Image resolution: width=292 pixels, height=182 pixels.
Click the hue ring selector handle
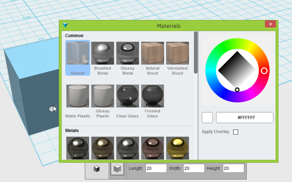point(264,71)
